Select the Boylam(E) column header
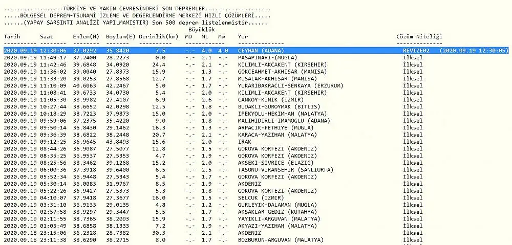This screenshot has height=245, width=512. tap(120, 36)
